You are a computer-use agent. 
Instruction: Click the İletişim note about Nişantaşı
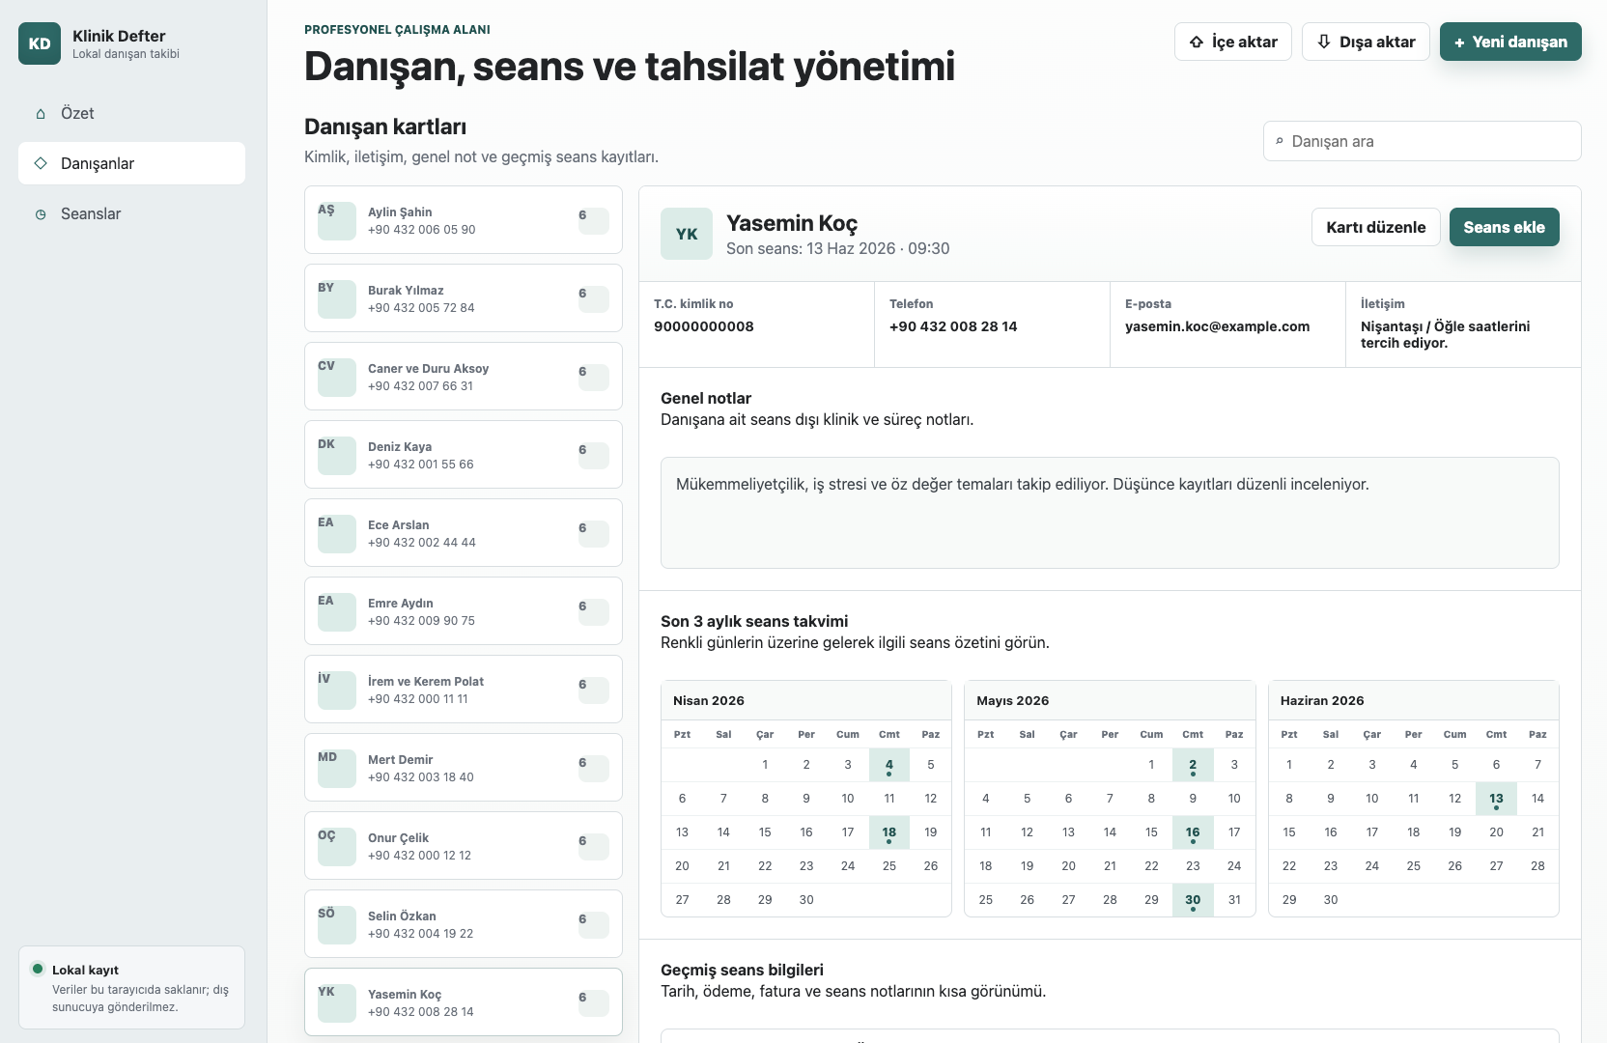click(x=1446, y=334)
